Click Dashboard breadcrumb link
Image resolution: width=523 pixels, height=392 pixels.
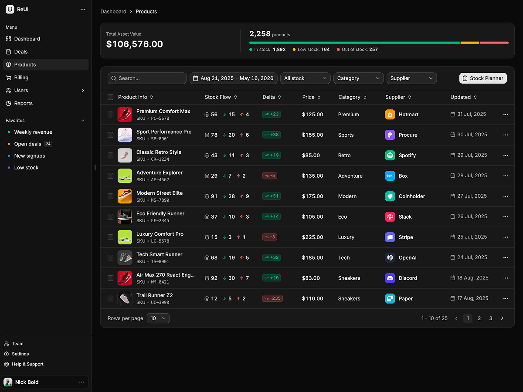[x=113, y=12]
